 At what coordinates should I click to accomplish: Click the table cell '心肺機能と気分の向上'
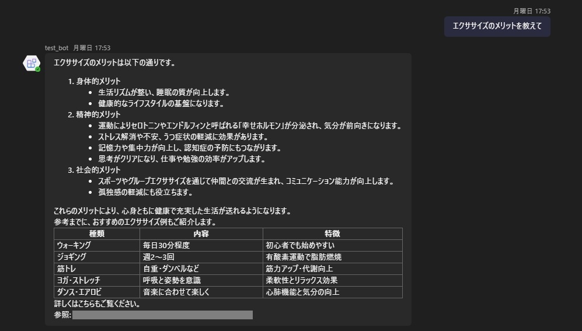click(x=333, y=292)
